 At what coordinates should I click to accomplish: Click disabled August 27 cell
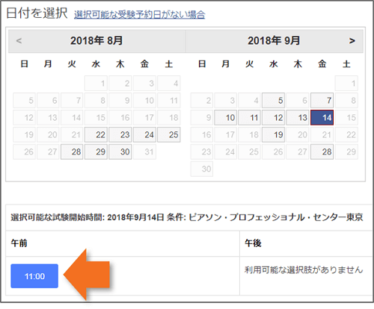click(x=48, y=152)
